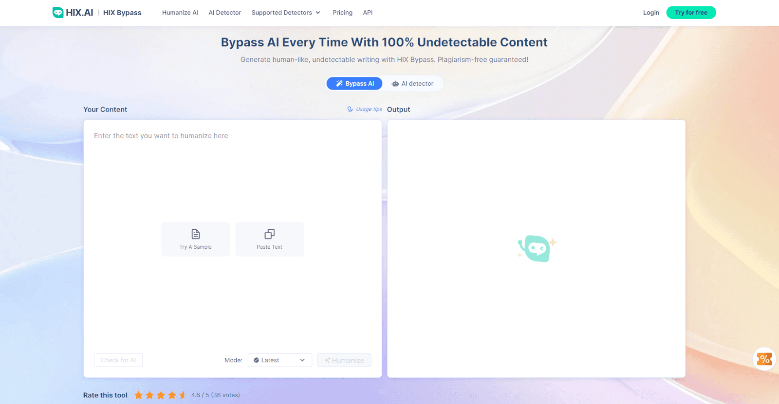779x404 pixels.
Task: Click the 'Rate this tool' text
Action: click(x=105, y=395)
